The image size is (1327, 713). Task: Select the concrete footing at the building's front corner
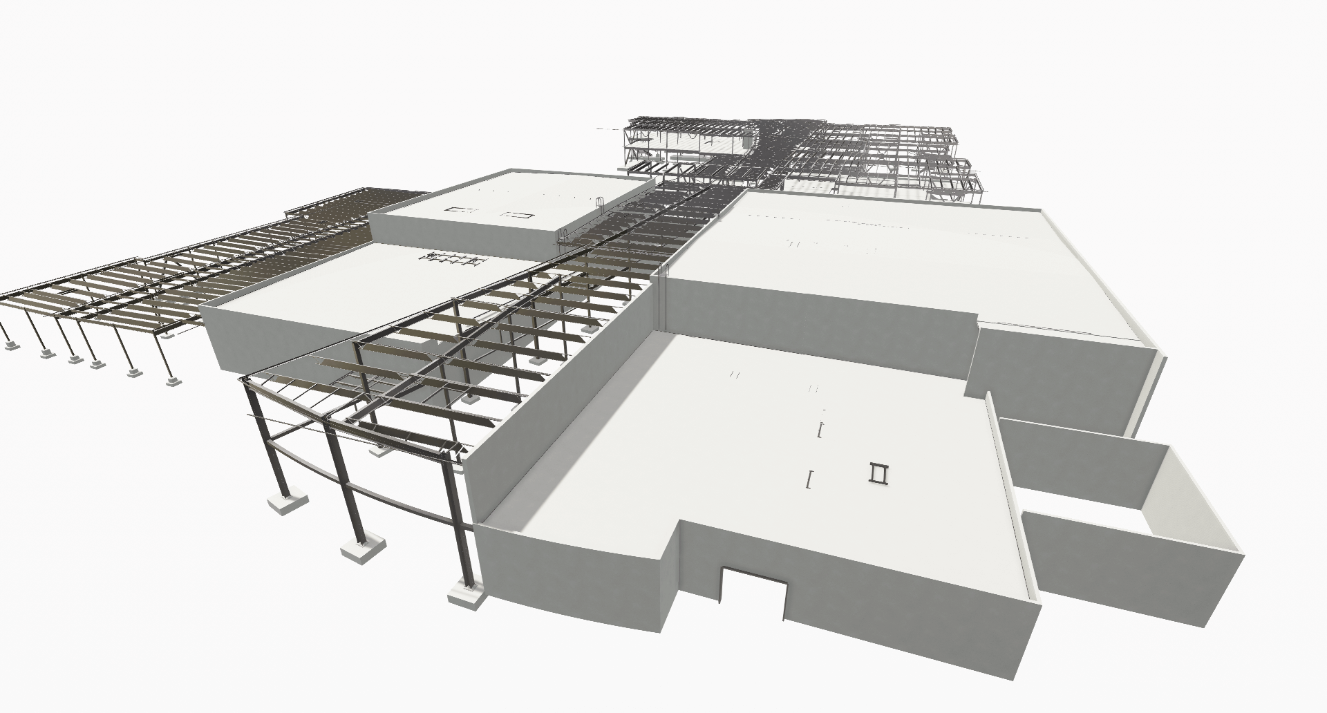pos(469,594)
